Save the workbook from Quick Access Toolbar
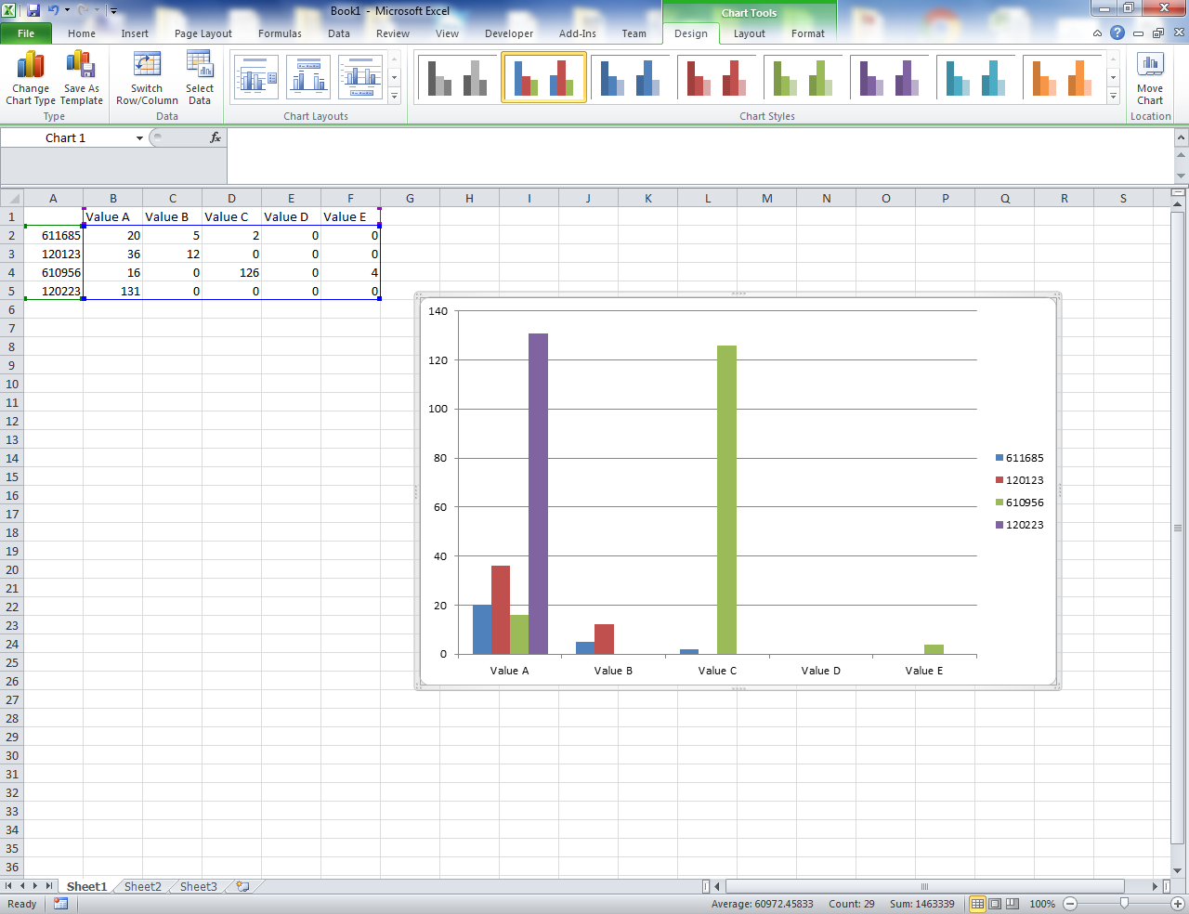The width and height of the screenshot is (1189, 914). (x=33, y=10)
